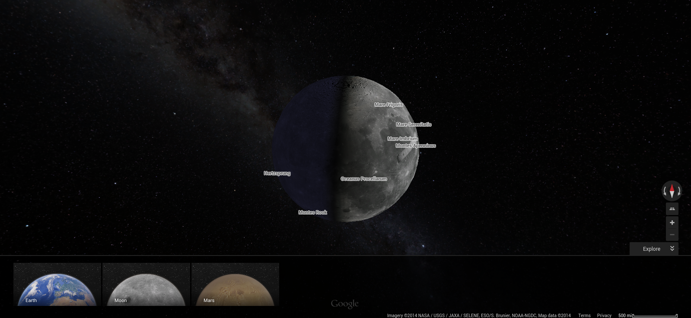Rotate view clockwise with compass right arrow
Viewport: 691px width, 318px height.
[679, 191]
